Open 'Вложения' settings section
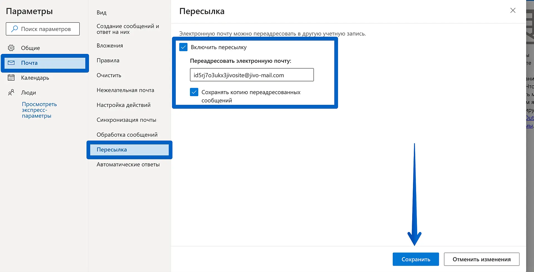This screenshot has height=272, width=534. click(110, 46)
